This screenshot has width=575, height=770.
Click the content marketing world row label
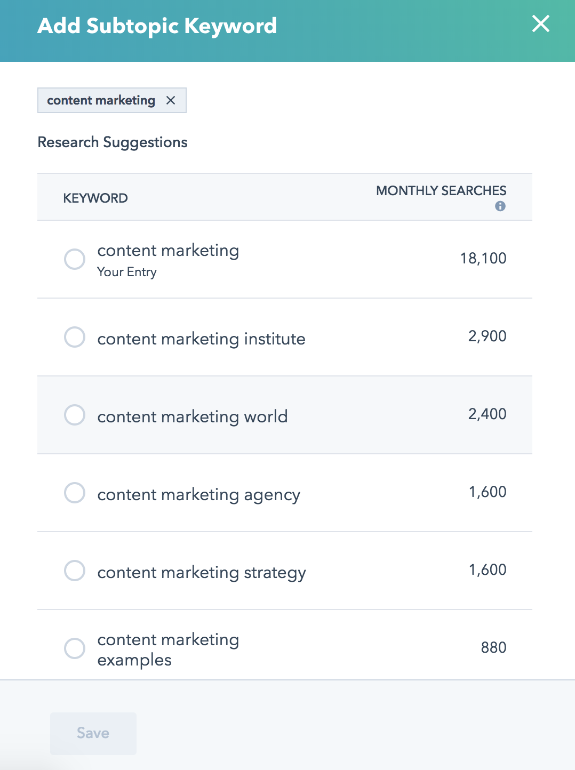click(193, 417)
